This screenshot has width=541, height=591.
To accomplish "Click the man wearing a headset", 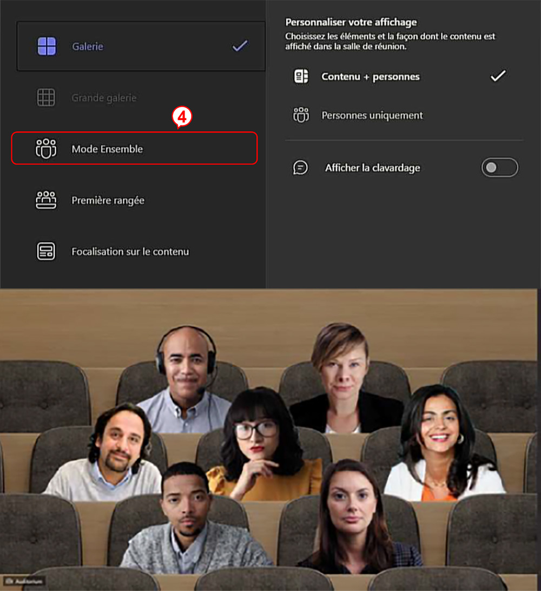I will coord(186,379).
